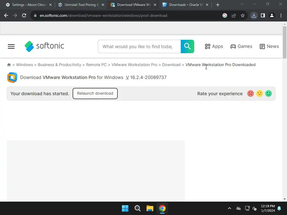Click the Softonic logo
The width and height of the screenshot is (287, 215).
coord(44,46)
